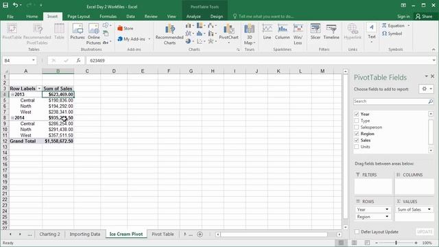Switch to Page Layout view icon

[x=354, y=243]
